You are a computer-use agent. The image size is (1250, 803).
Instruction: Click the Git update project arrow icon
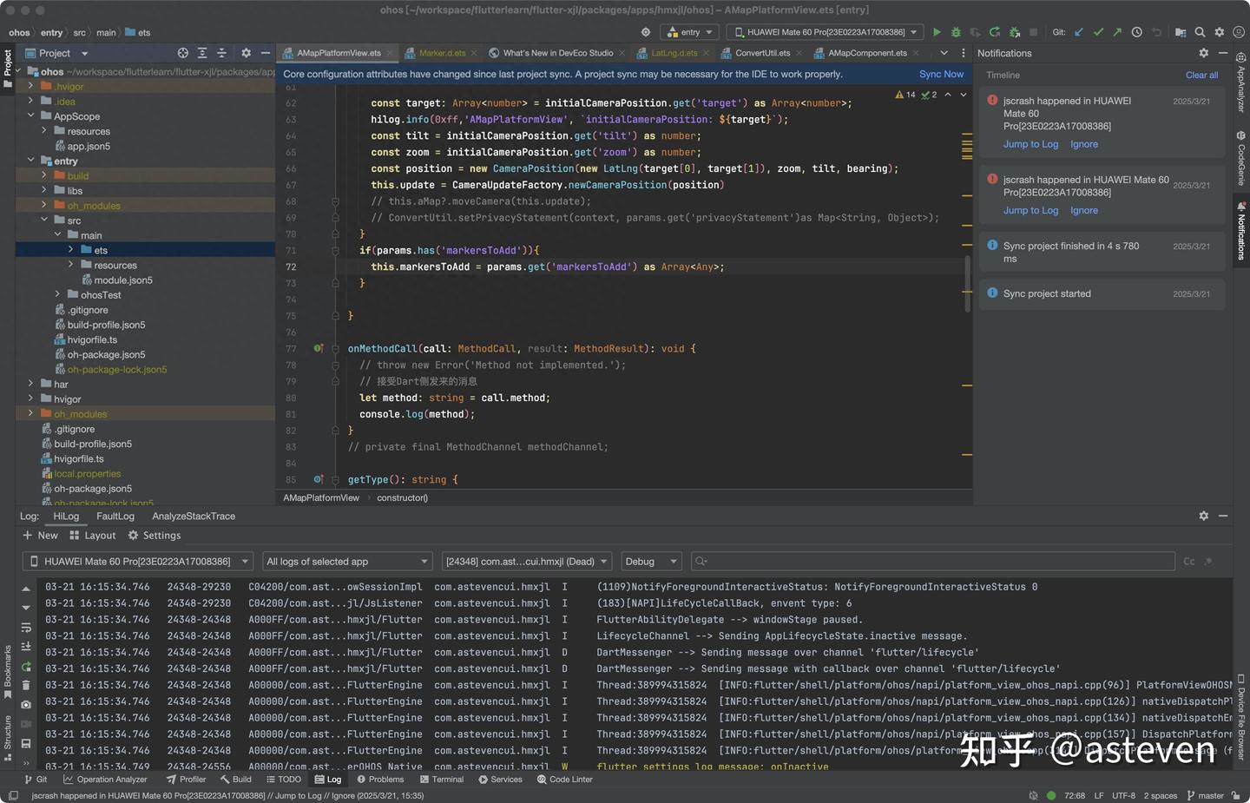(1079, 32)
